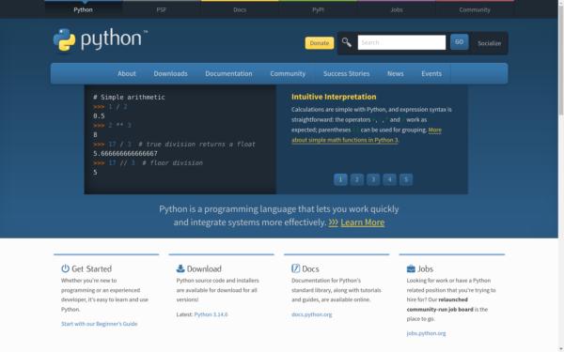
Task: Switch to code slide 5
Action: point(406,179)
